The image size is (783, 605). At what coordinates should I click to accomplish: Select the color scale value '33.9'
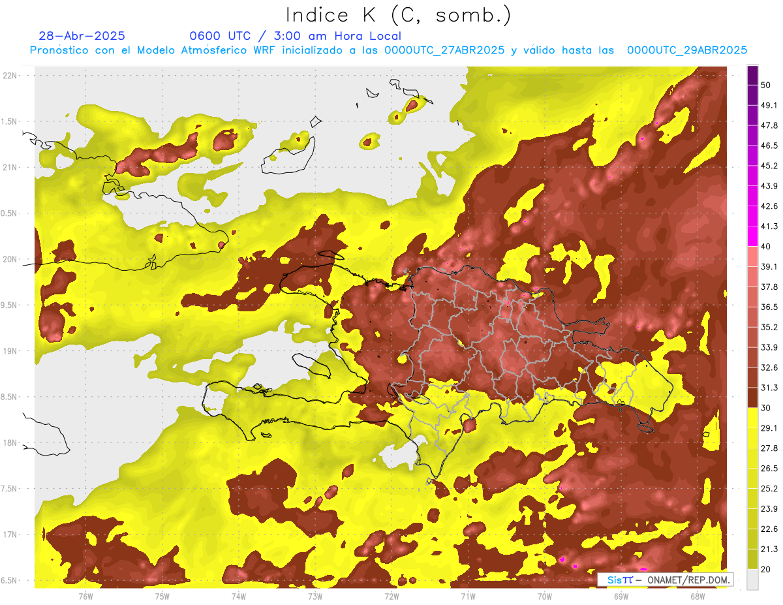pyautogui.click(x=769, y=347)
